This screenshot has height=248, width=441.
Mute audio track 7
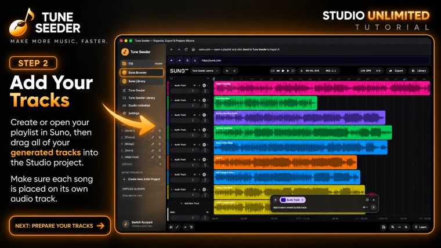194,174
